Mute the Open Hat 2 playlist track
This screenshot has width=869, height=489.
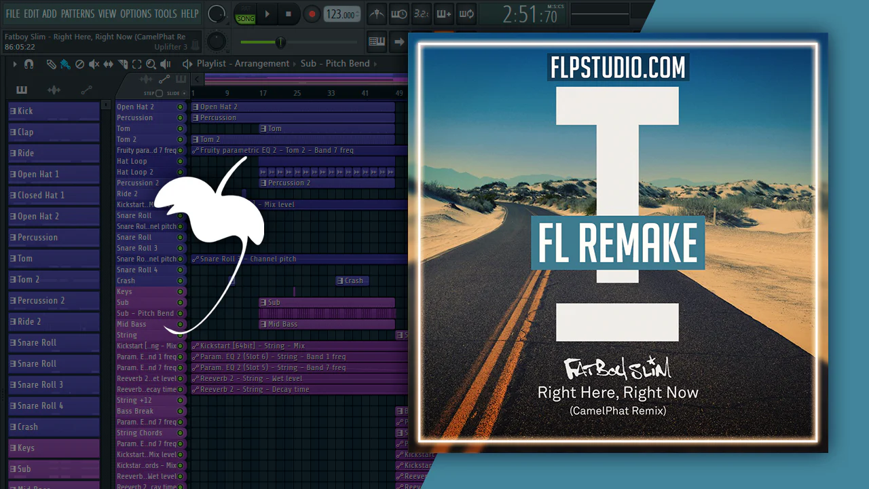click(x=181, y=107)
